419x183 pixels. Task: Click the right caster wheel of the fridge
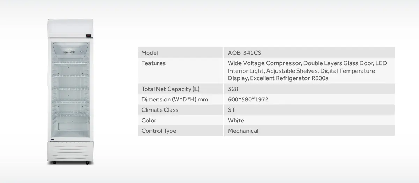87,162
